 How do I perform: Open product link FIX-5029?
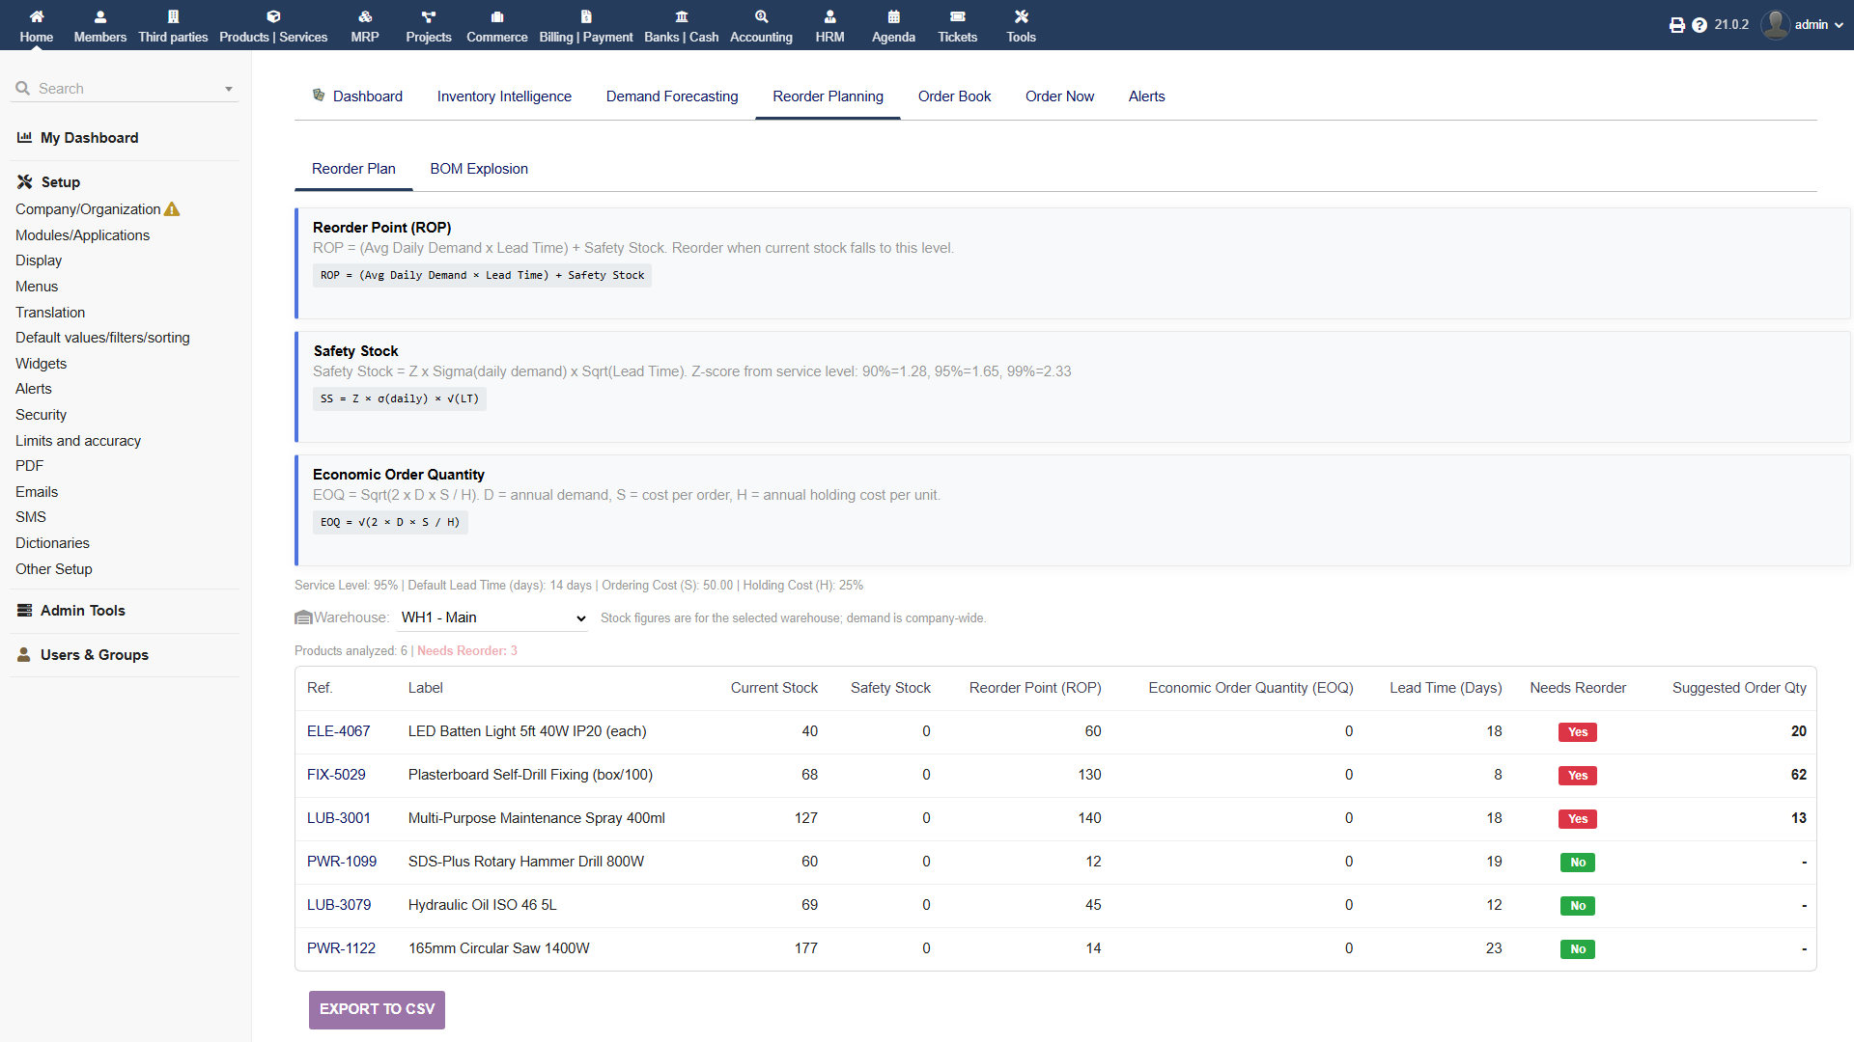[x=336, y=775]
